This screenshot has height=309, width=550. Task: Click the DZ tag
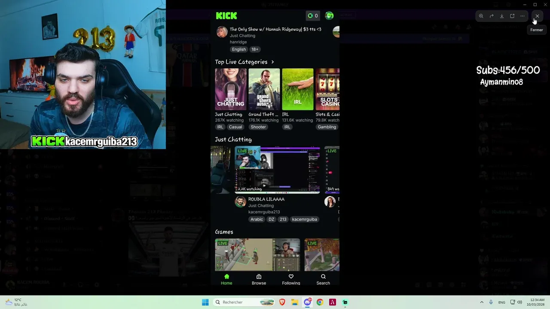pyautogui.click(x=271, y=219)
